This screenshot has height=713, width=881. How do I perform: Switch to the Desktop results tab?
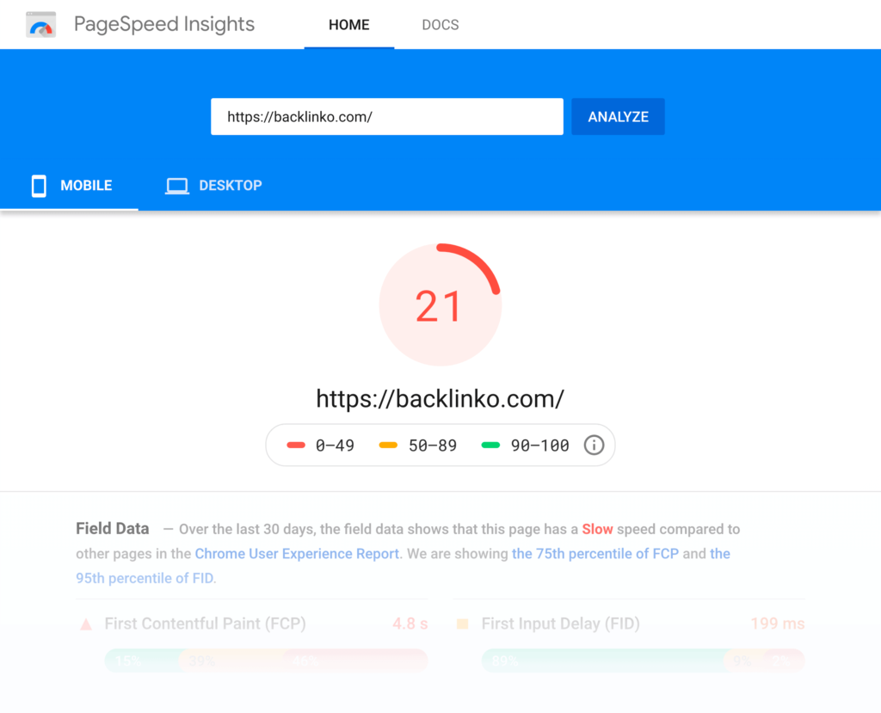coord(213,185)
